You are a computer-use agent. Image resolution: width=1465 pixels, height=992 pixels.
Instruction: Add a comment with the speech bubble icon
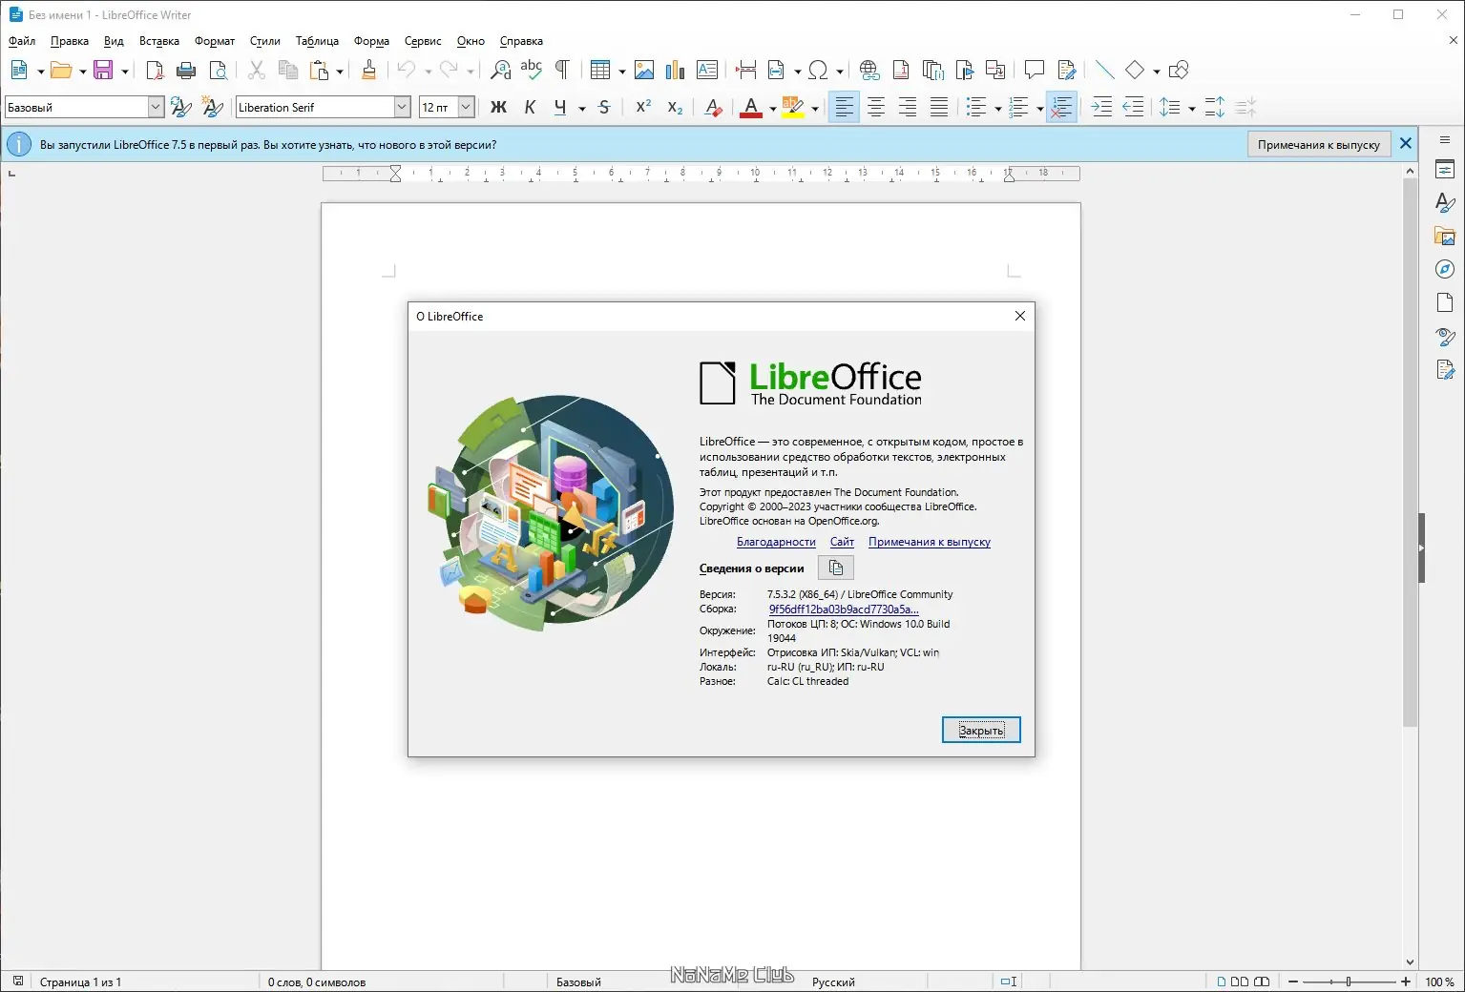(x=1034, y=70)
